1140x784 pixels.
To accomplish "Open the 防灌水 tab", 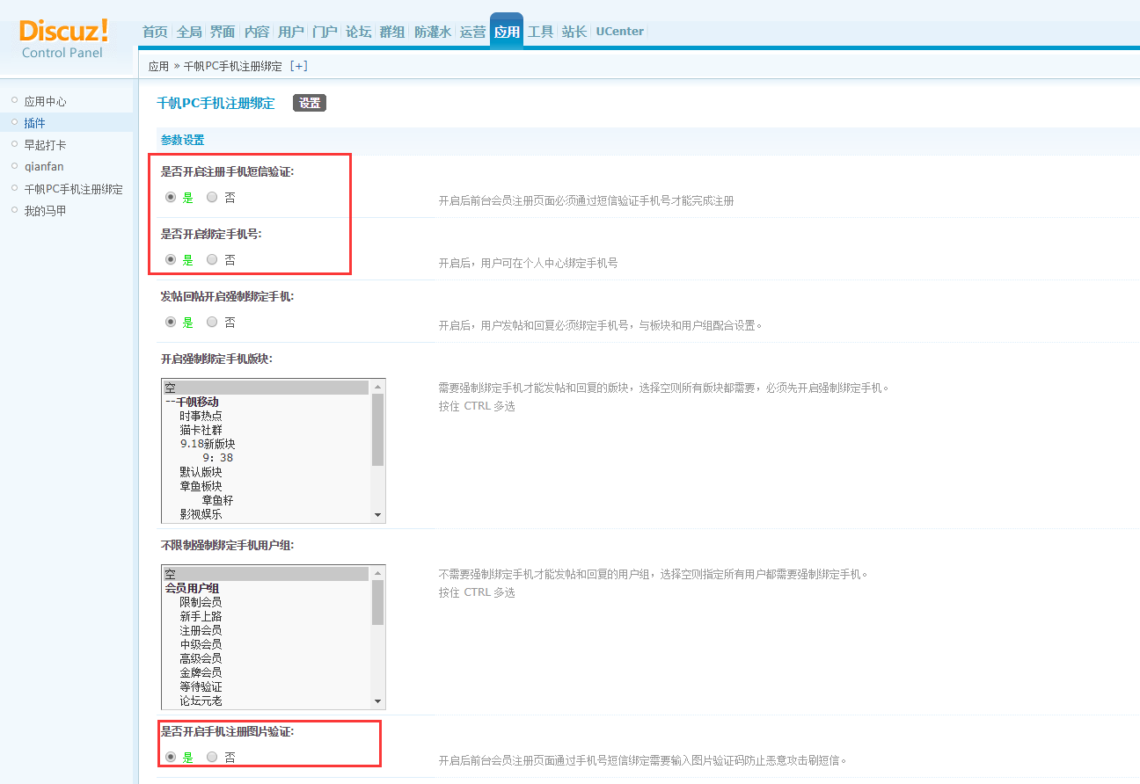I will pyautogui.click(x=433, y=32).
